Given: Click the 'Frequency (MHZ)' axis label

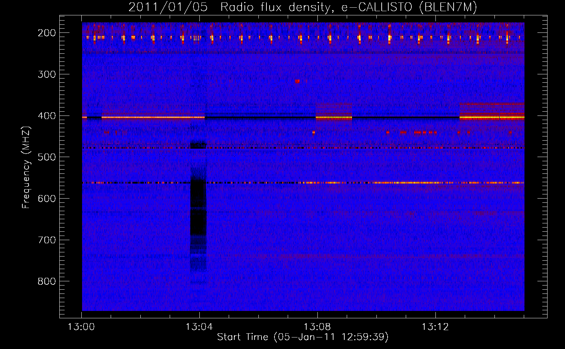Looking at the screenshot, I should [26, 167].
